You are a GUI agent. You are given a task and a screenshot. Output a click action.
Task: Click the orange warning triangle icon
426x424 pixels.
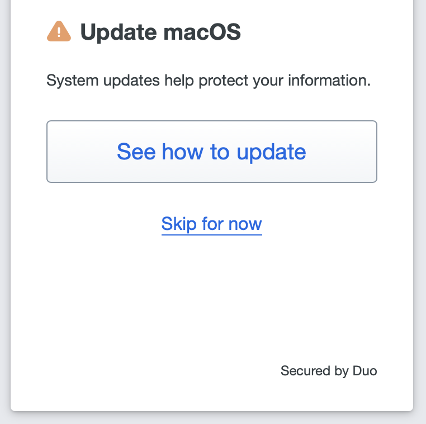(x=59, y=32)
